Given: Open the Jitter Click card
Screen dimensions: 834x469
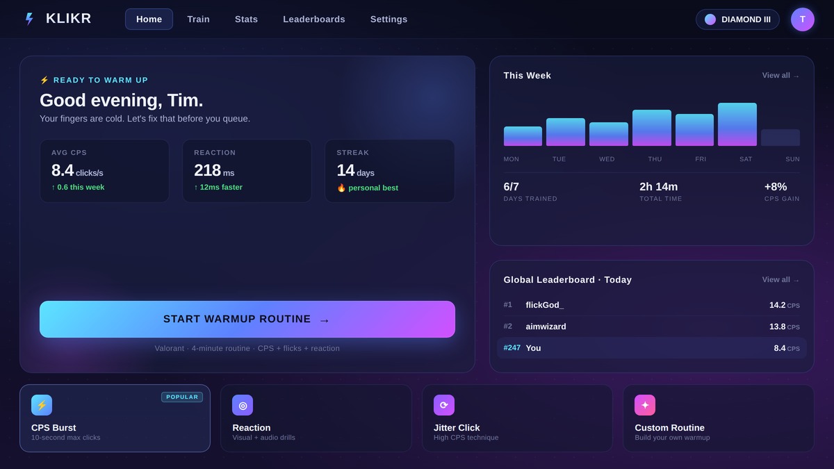Looking at the screenshot, I should point(517,418).
